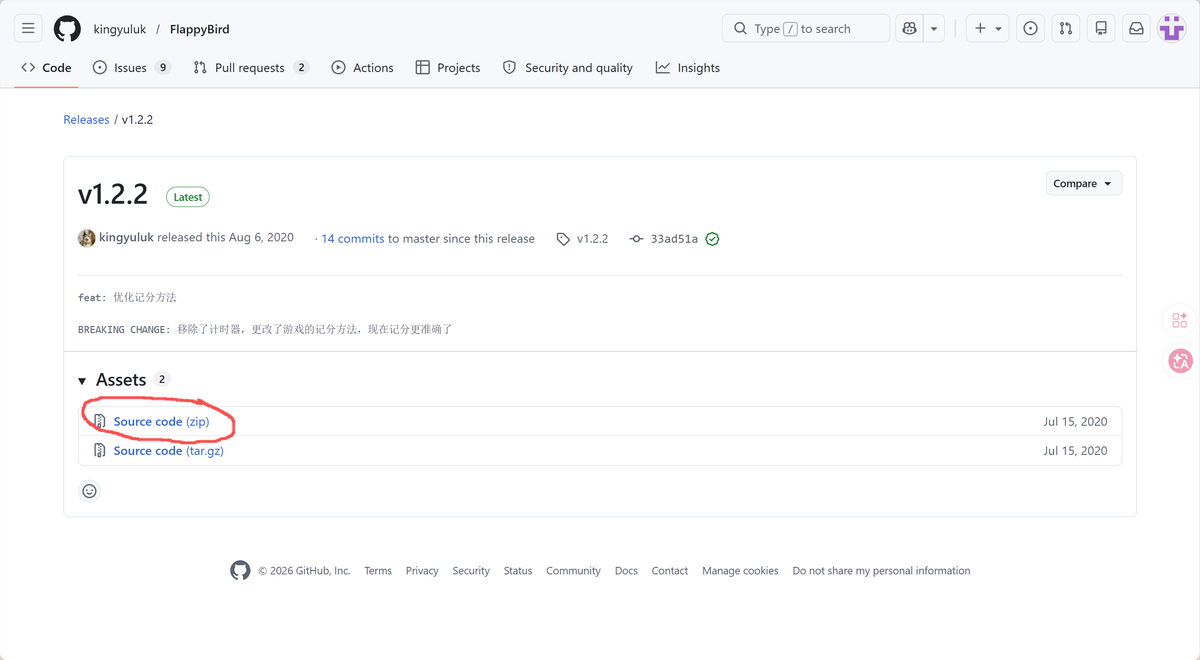This screenshot has height=660, width=1200.
Task: Open kingyuluk owner link in header
Action: [x=120, y=29]
